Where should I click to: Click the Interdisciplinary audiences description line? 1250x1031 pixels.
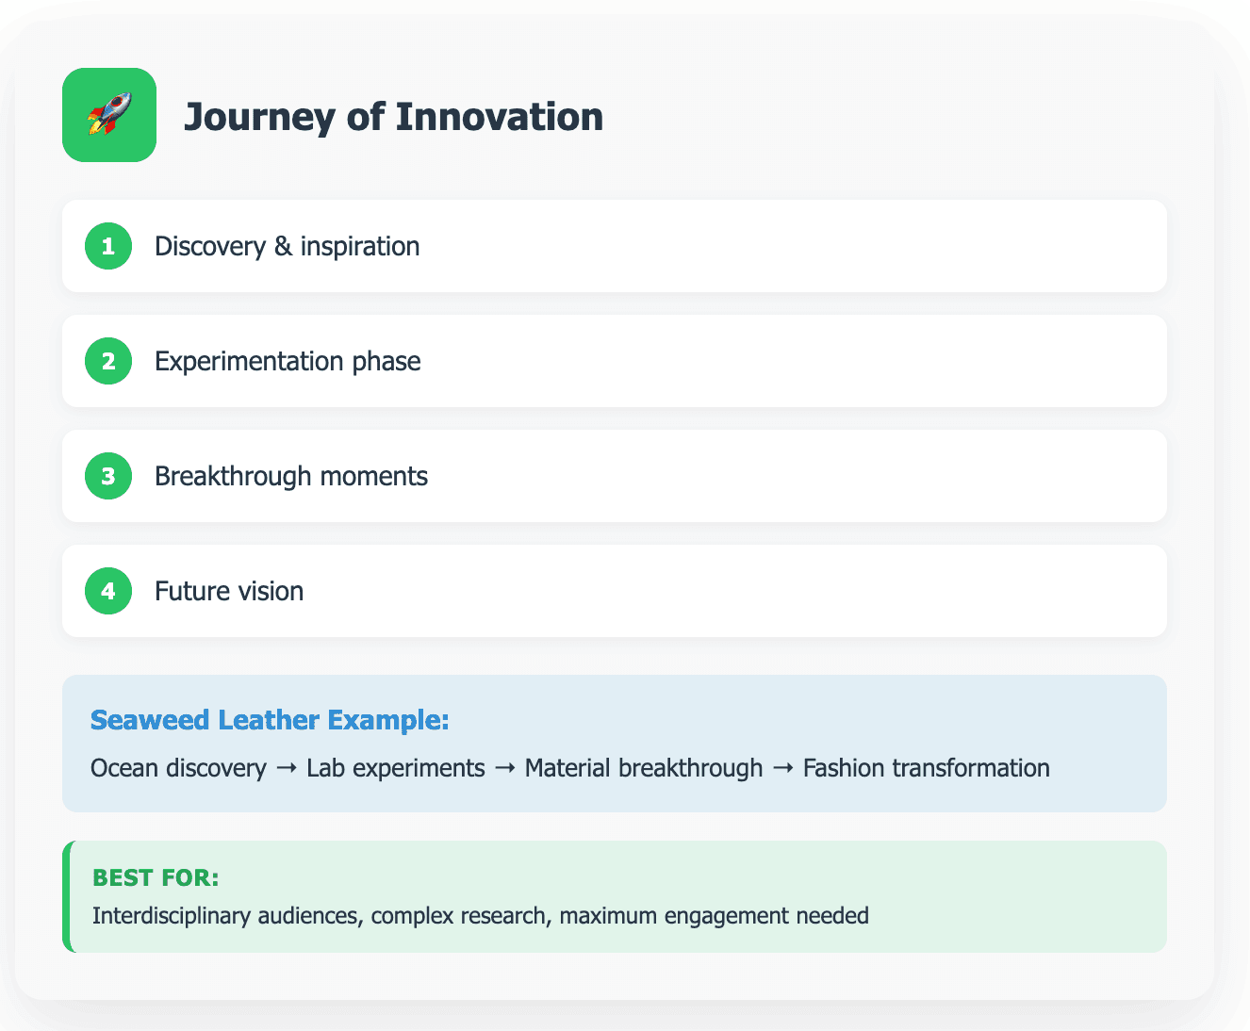pos(481,915)
